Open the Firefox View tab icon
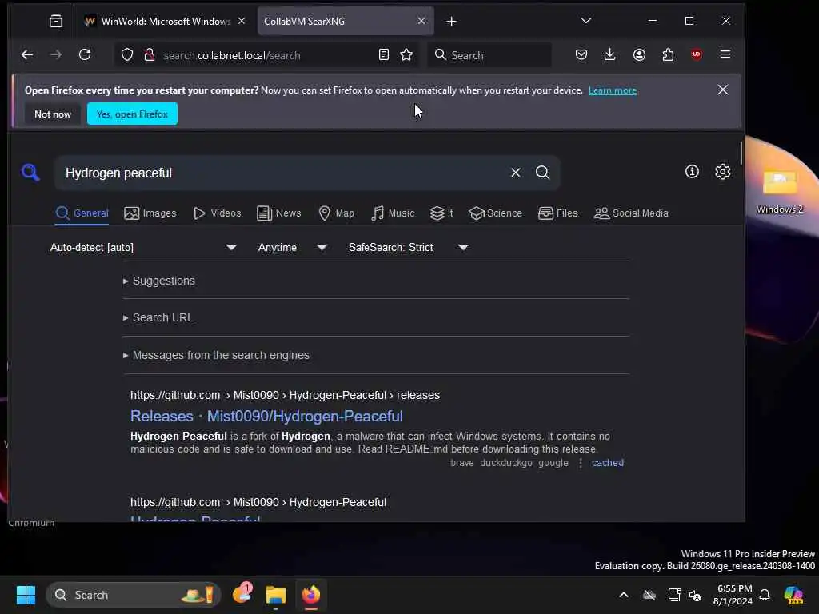 [x=56, y=22]
